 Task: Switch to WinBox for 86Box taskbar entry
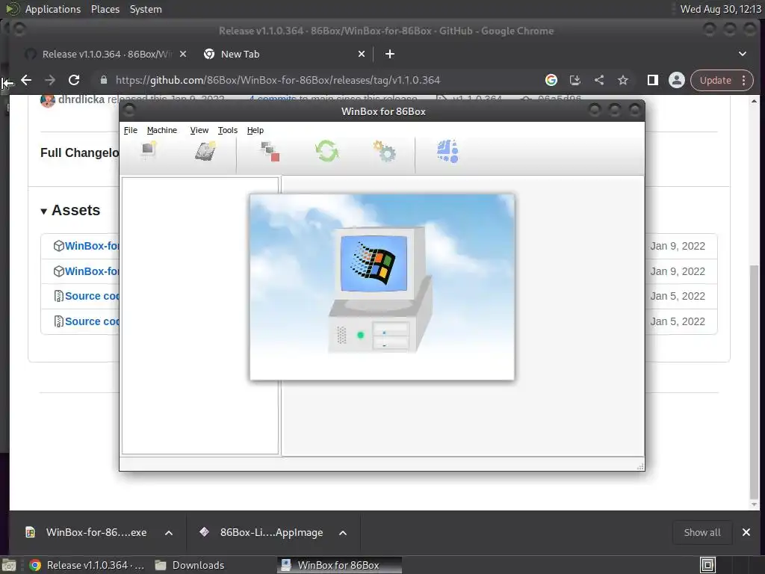340,565
